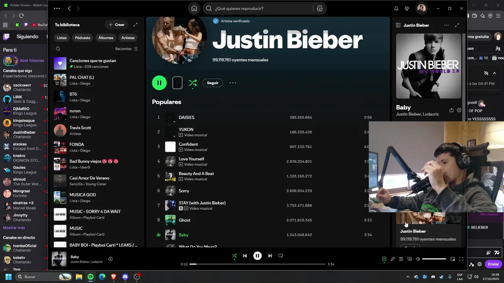Toggle repeat mode

(x=281, y=255)
